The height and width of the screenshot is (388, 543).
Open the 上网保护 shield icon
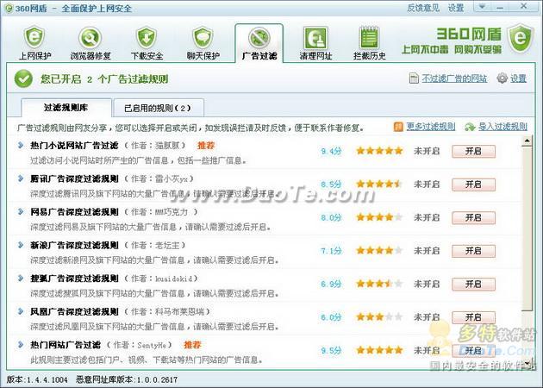pos(34,37)
